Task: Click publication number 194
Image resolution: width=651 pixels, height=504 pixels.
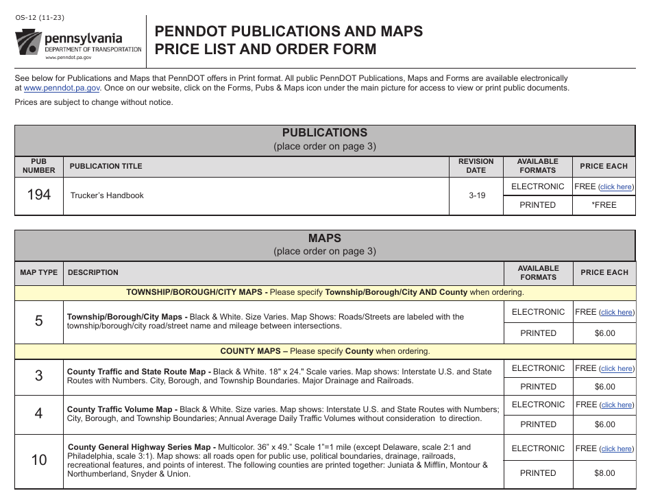Action: point(39,195)
